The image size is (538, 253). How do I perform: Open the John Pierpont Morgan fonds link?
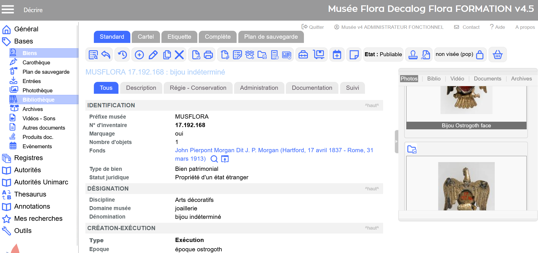click(x=274, y=150)
